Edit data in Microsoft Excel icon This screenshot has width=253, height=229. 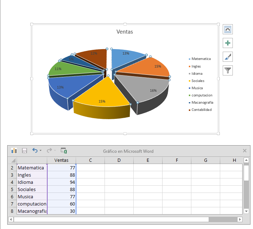(x=64, y=150)
